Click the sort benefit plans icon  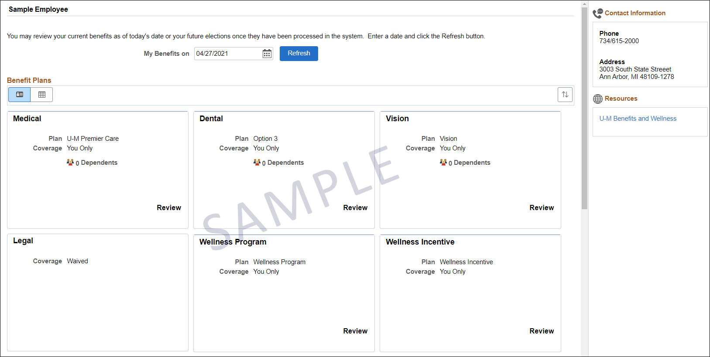click(x=565, y=95)
